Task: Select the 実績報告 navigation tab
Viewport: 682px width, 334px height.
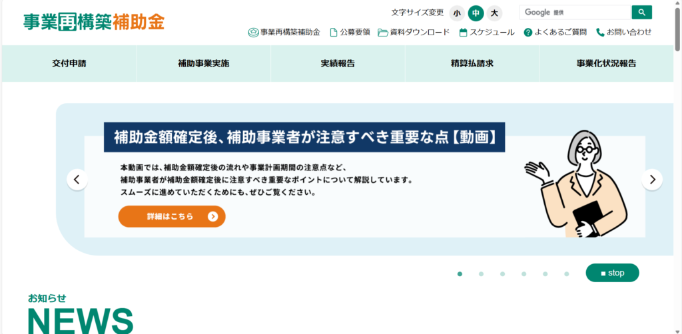Action: (x=338, y=64)
